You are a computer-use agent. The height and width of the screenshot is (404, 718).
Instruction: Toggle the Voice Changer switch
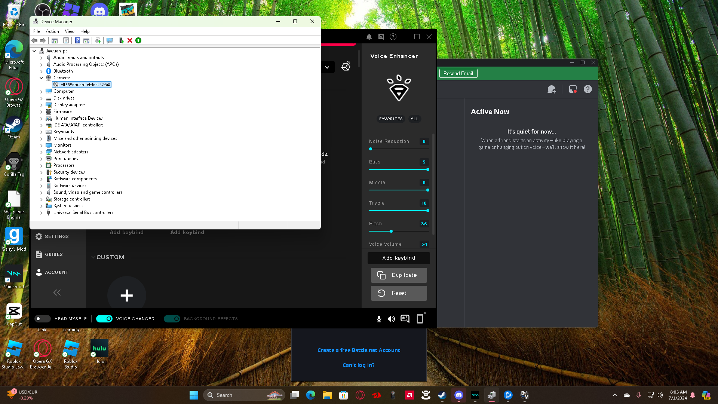coord(104,319)
